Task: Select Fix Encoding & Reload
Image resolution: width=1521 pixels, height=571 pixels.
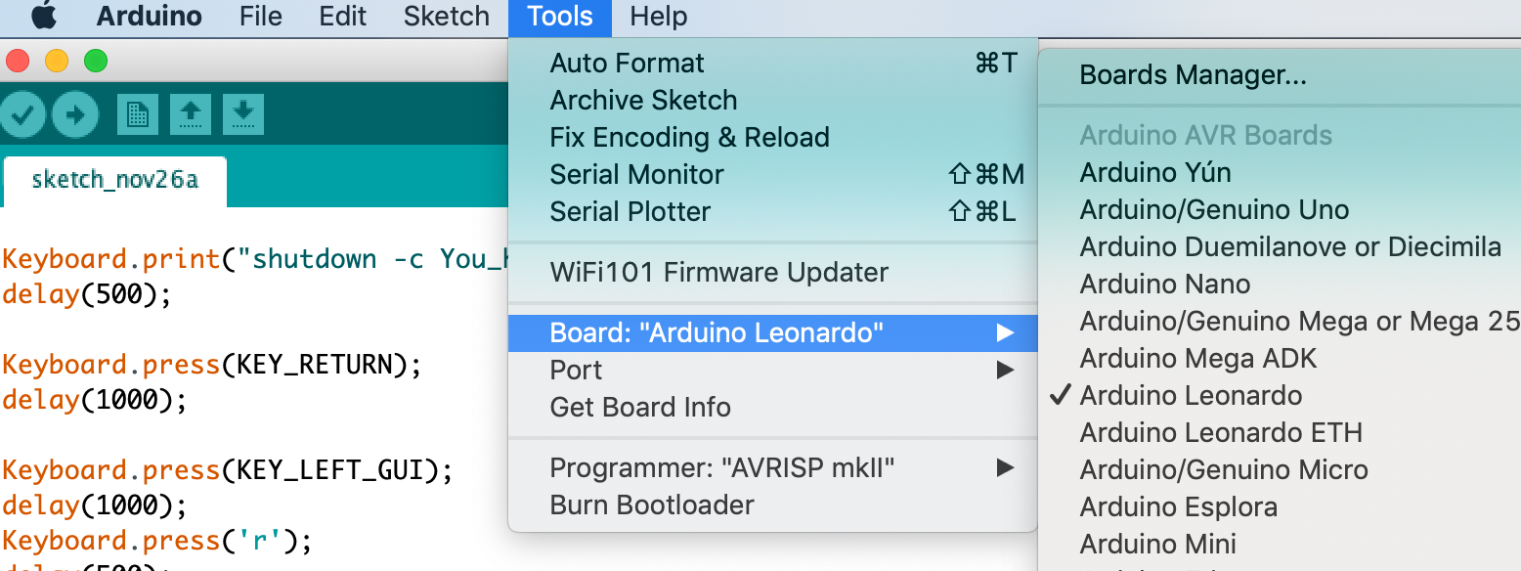Action: coord(773,138)
